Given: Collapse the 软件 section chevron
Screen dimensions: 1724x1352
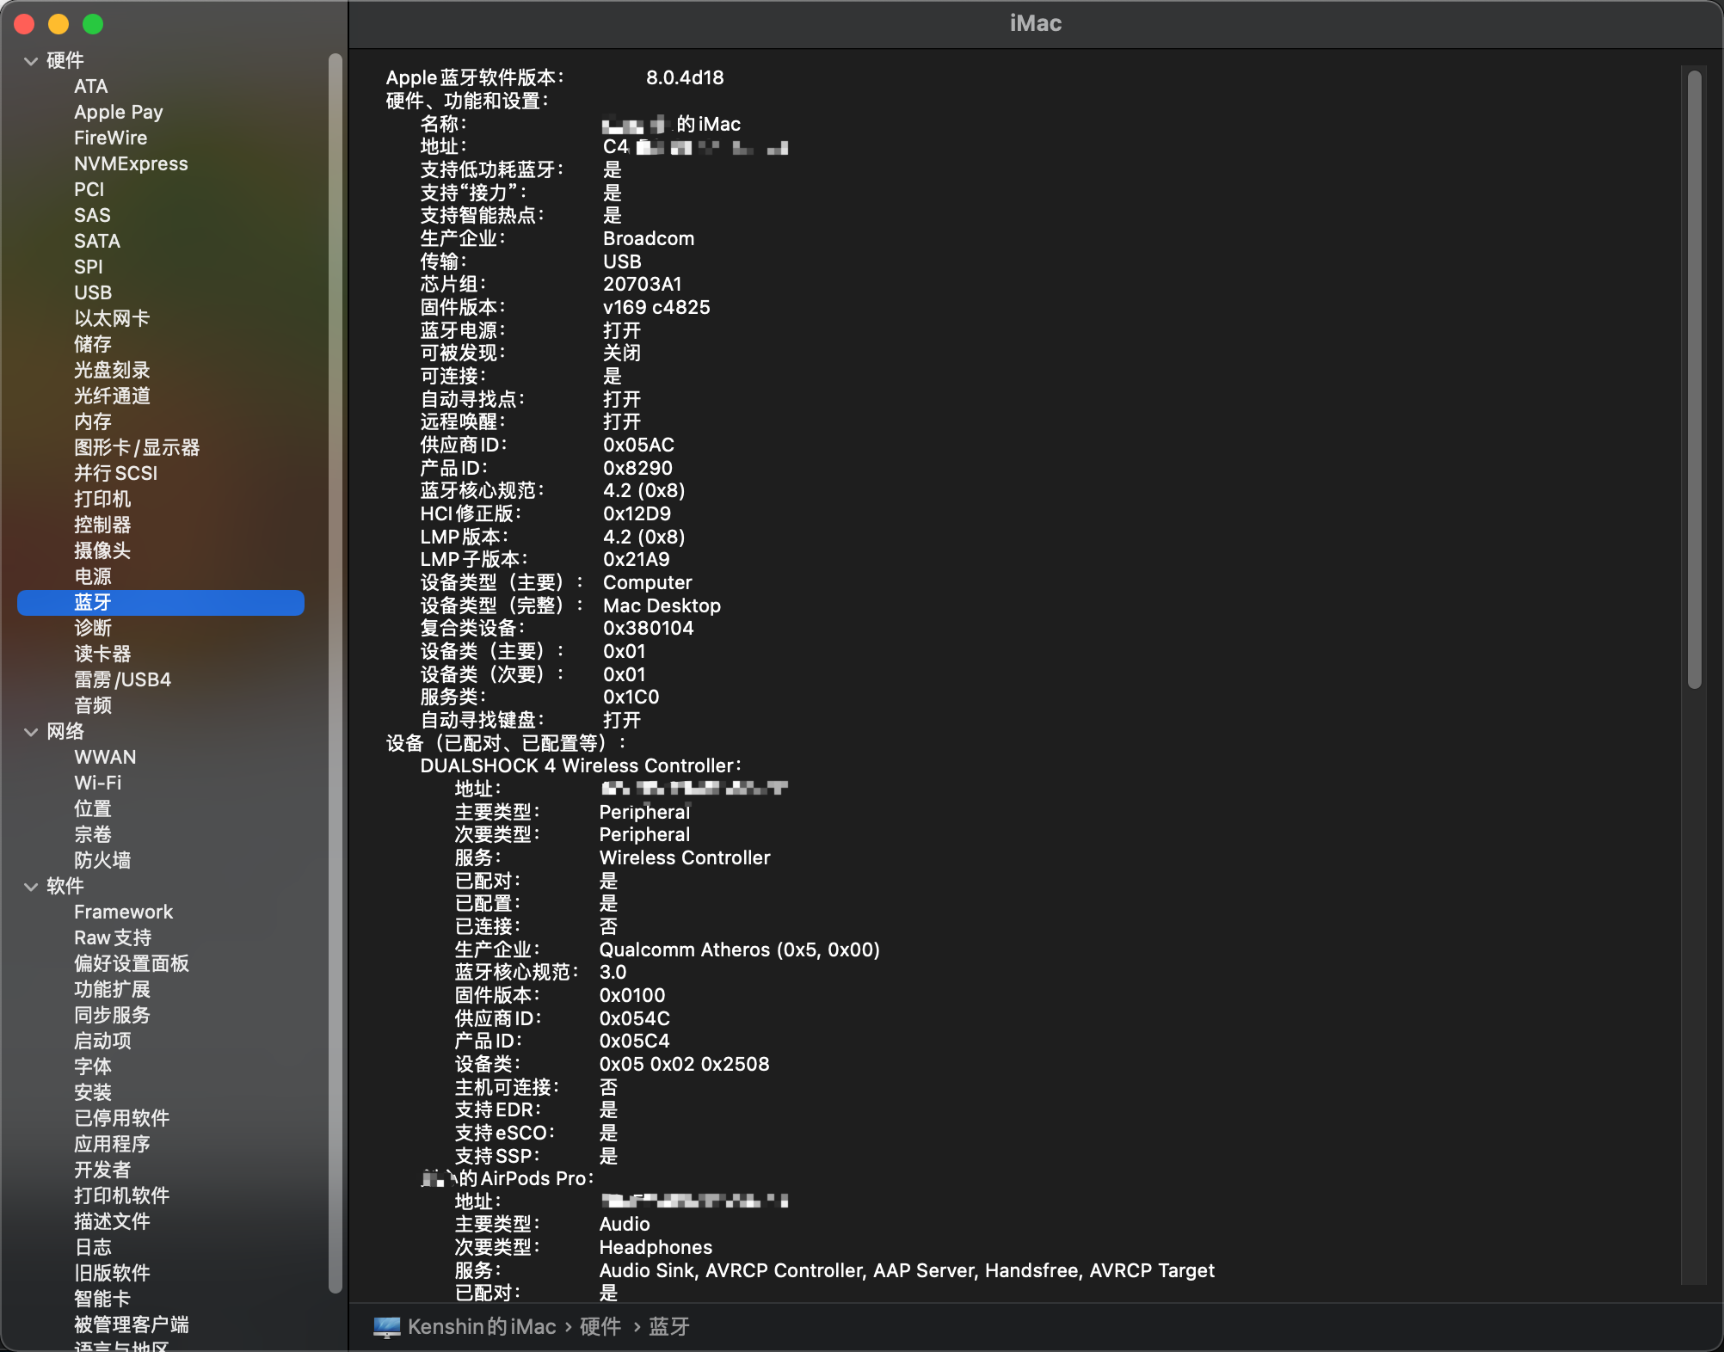Looking at the screenshot, I should (31, 887).
